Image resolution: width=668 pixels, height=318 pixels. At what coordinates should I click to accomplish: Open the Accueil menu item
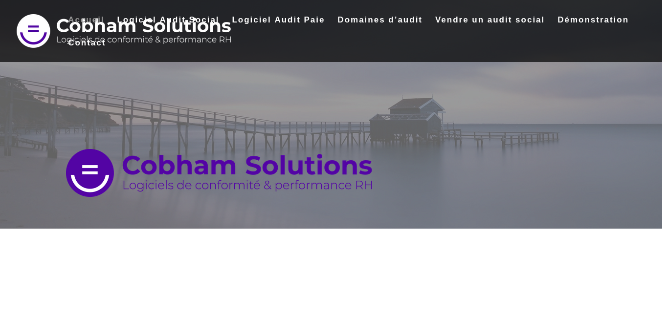pos(86,20)
